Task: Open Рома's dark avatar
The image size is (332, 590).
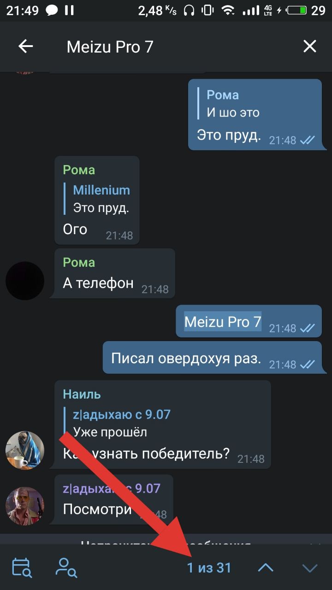Action: [x=25, y=281]
